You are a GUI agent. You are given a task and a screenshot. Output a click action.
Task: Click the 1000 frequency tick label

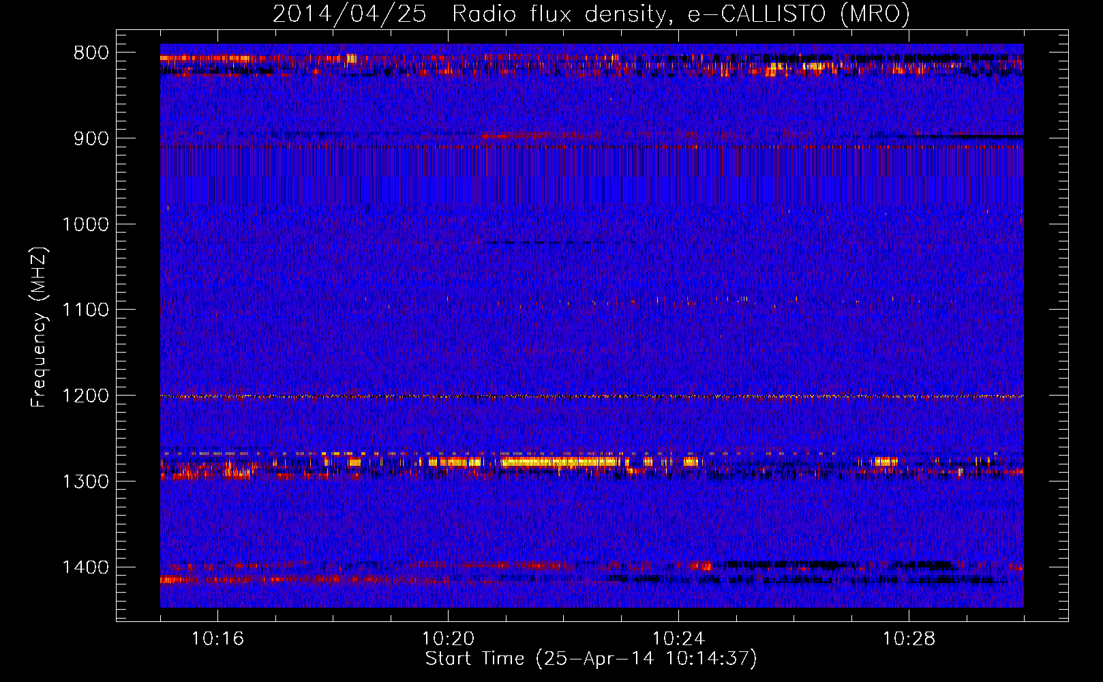coord(85,224)
